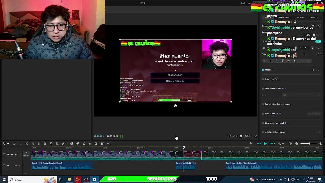Viewport: 325px width, 183px height.
Task: Enable the Estabilización checkbox
Action: point(263,79)
